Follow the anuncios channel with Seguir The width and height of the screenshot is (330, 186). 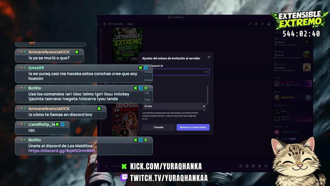point(130,24)
